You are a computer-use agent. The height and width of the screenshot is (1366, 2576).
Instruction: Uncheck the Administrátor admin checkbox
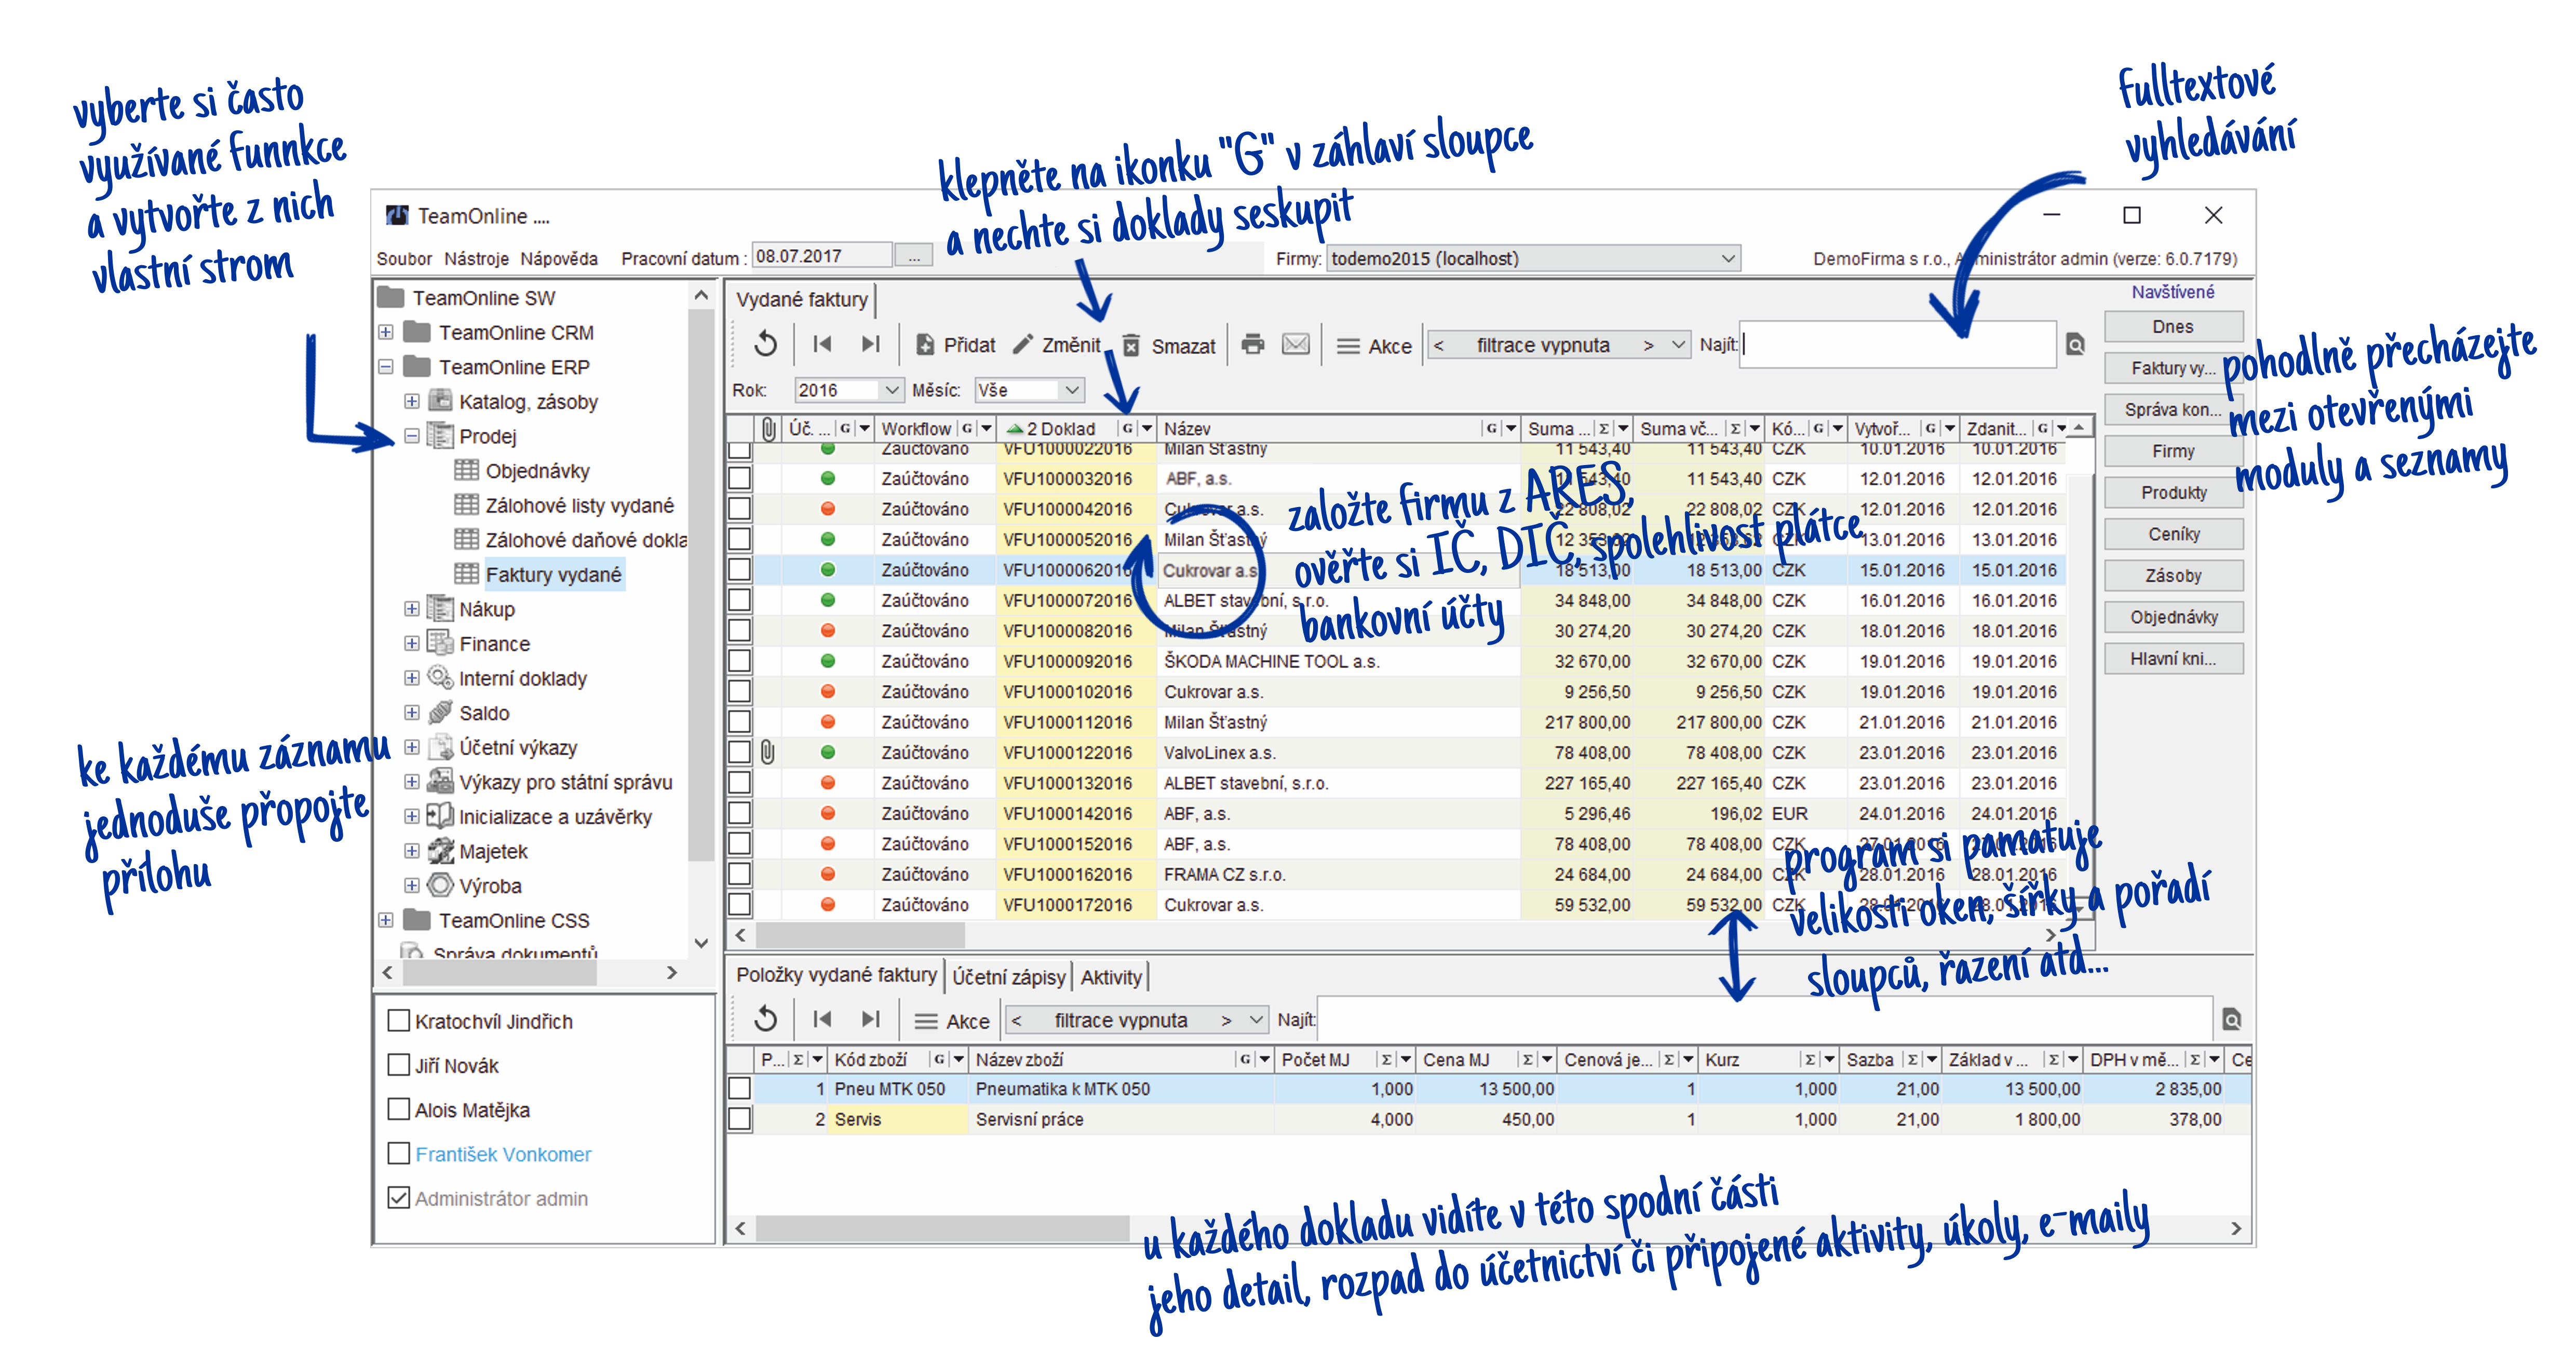pos(398,1197)
